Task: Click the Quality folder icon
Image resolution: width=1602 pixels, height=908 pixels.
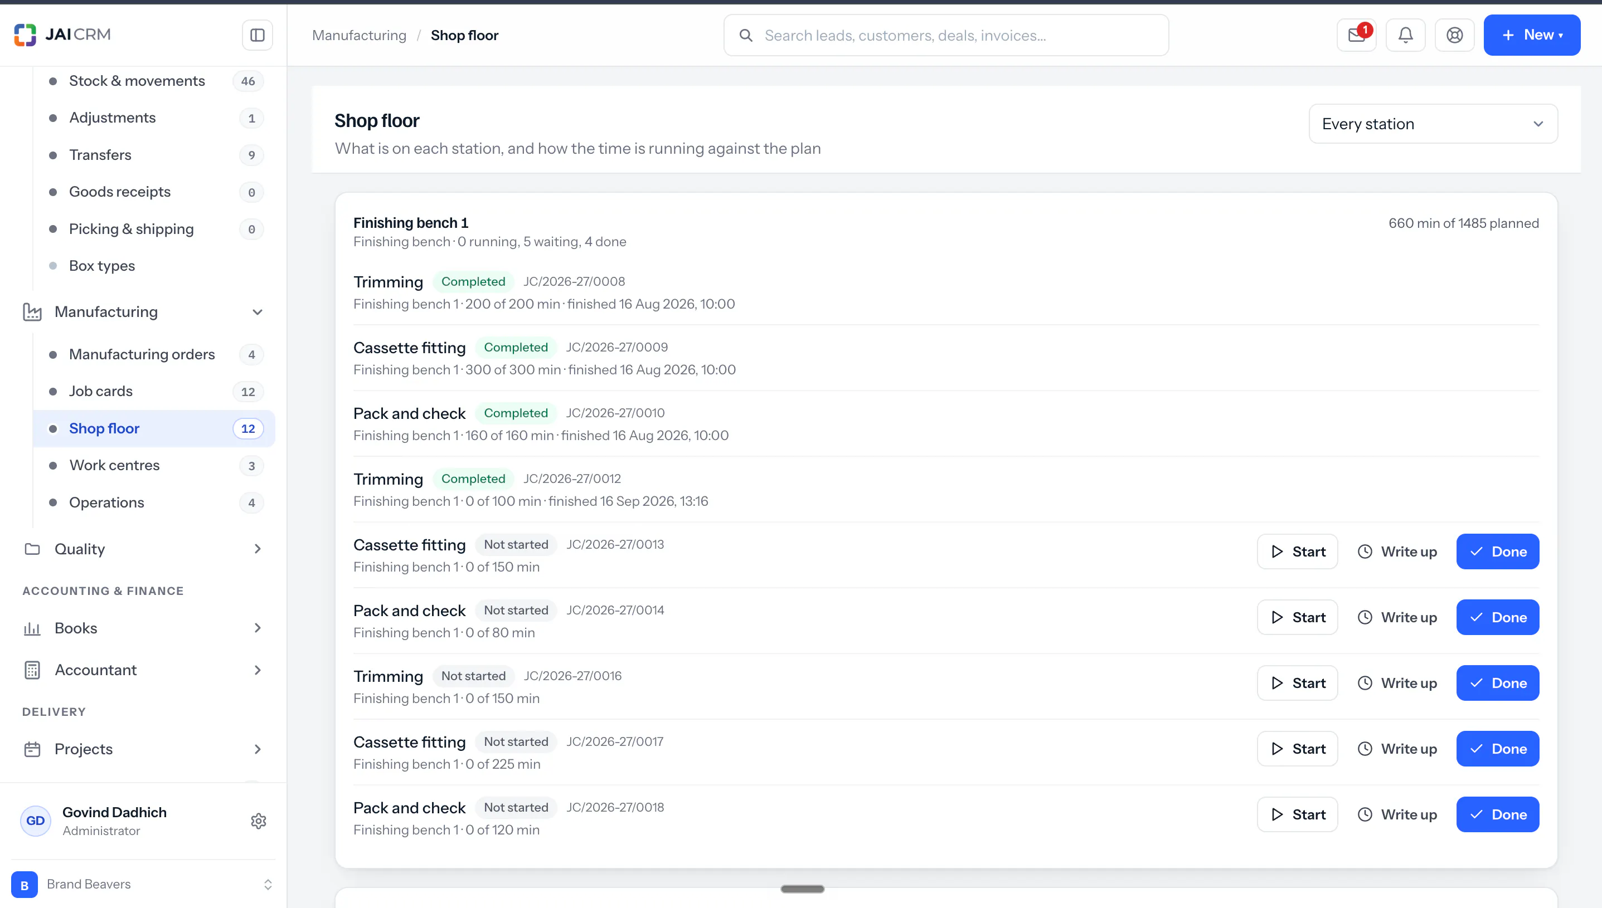Action: 32,549
